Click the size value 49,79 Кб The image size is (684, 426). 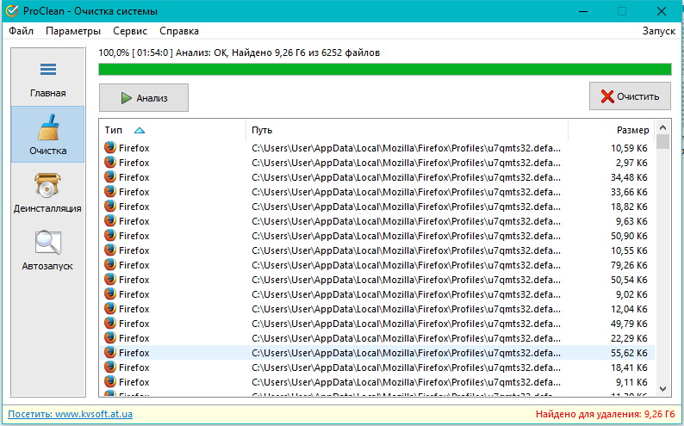coord(629,324)
